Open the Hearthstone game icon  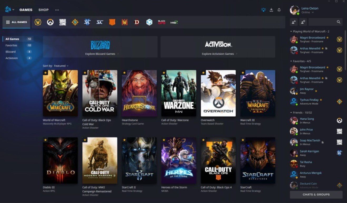[x=139, y=93]
